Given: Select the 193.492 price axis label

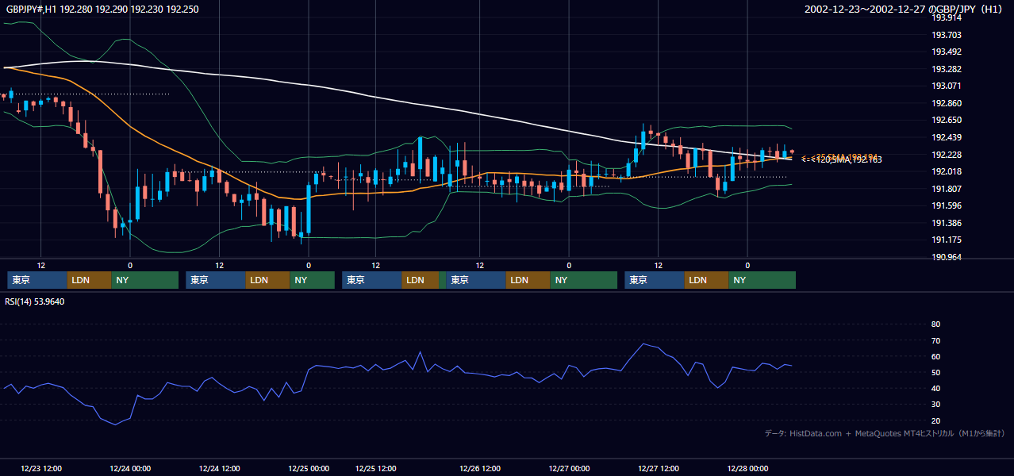Looking at the screenshot, I should point(946,52).
